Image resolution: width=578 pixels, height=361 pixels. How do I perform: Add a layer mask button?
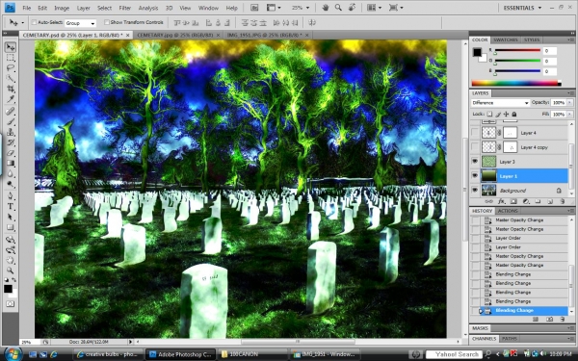tap(513, 201)
